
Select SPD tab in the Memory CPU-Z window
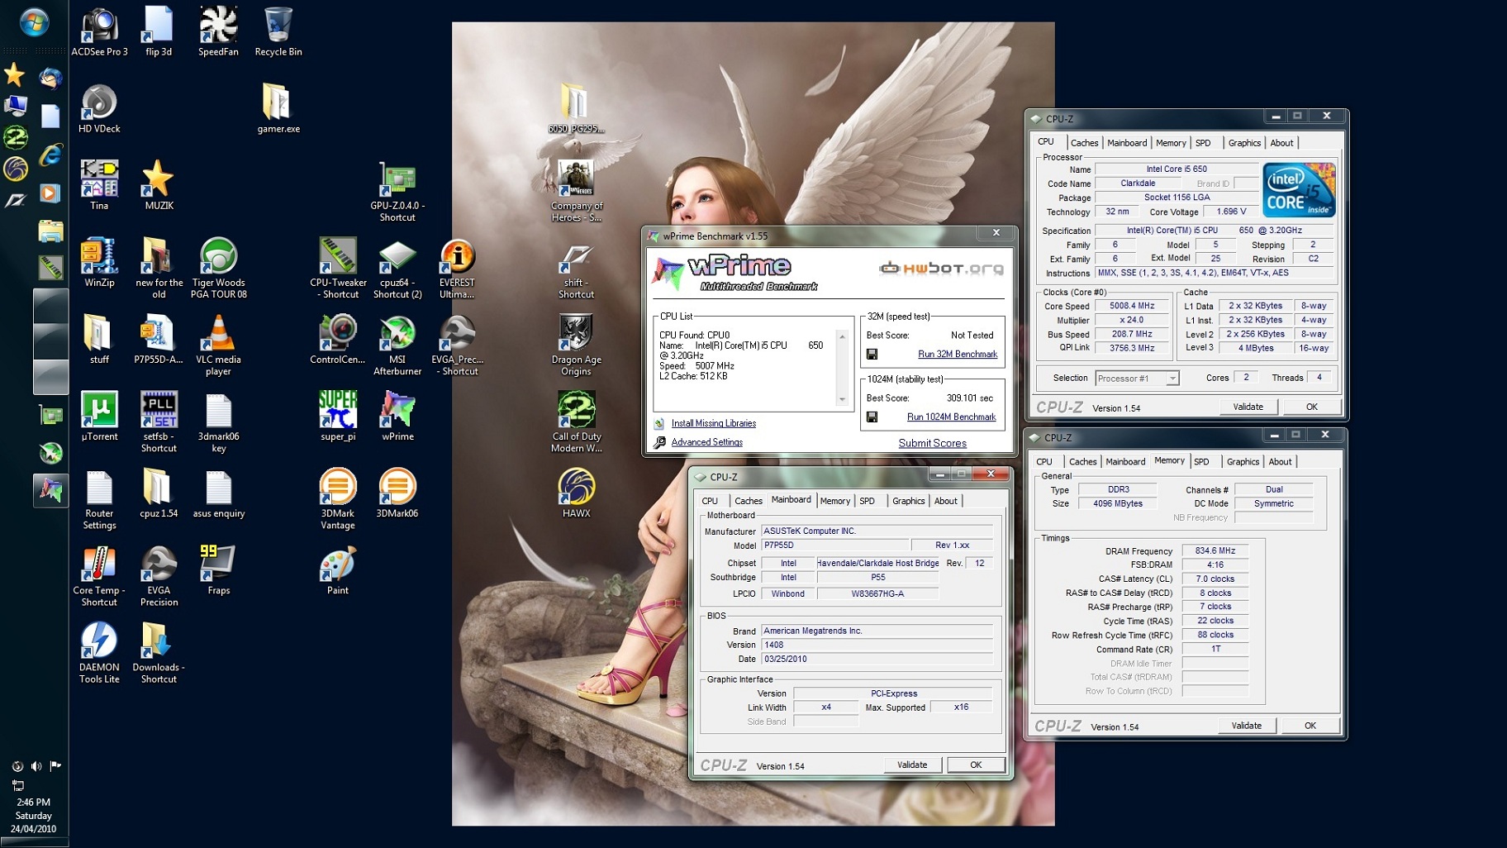point(1201,462)
